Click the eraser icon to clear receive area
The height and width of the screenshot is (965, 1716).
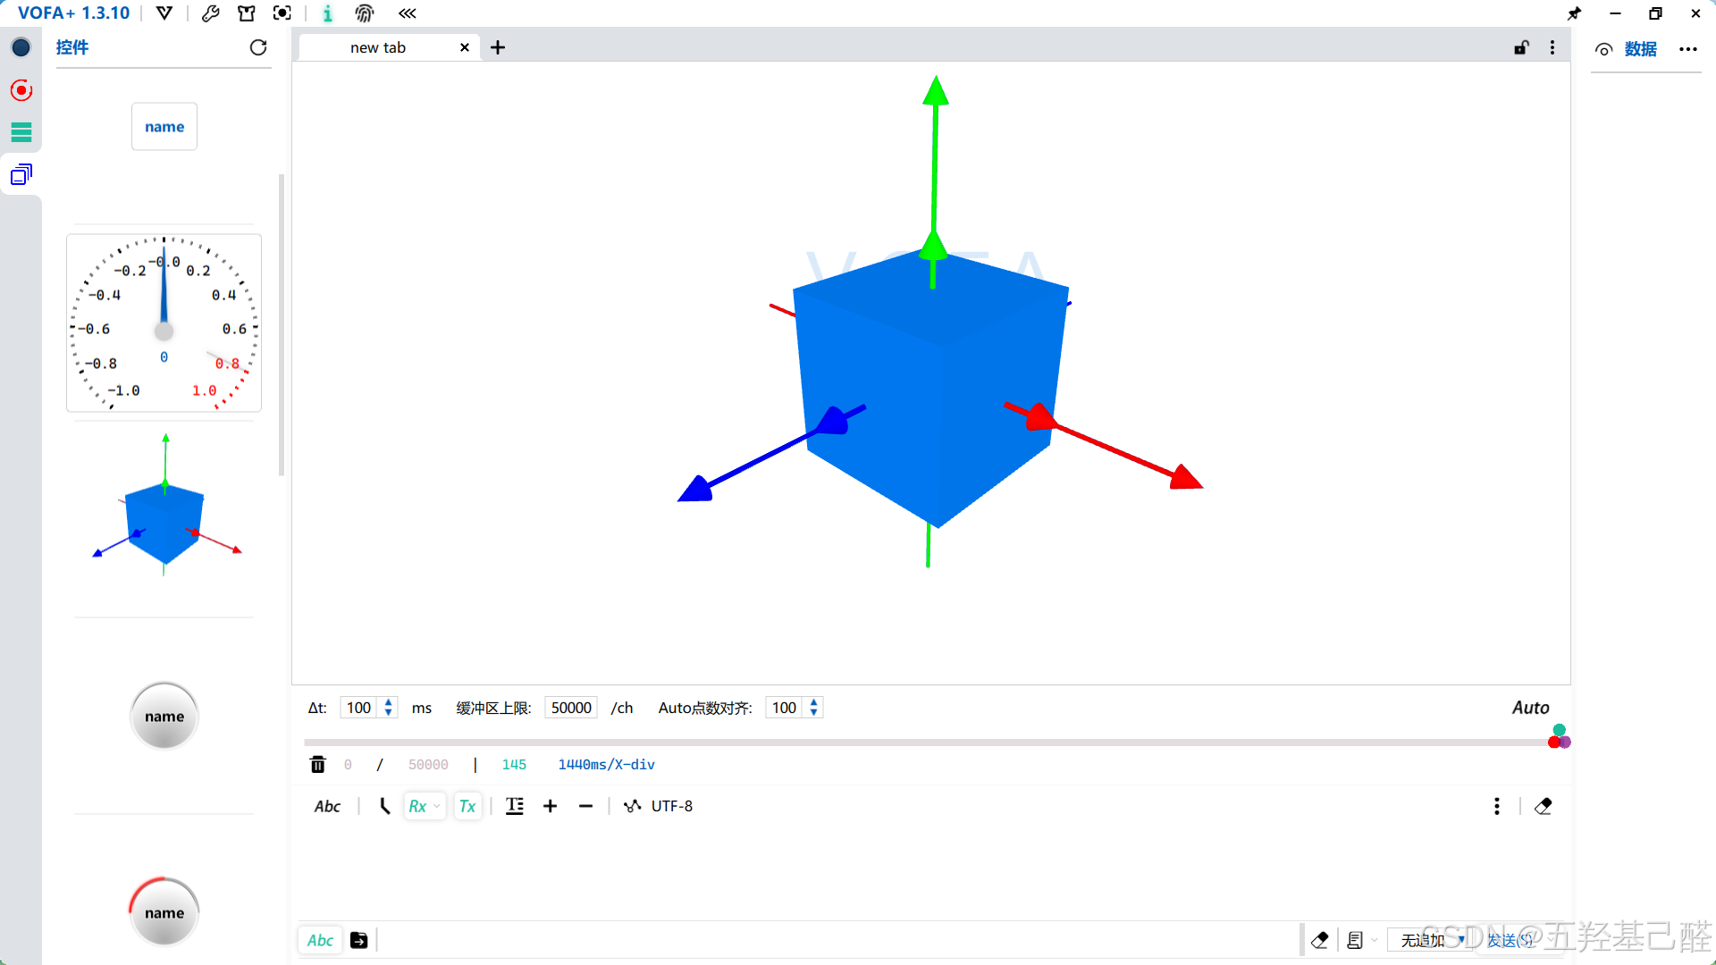[x=1543, y=806]
